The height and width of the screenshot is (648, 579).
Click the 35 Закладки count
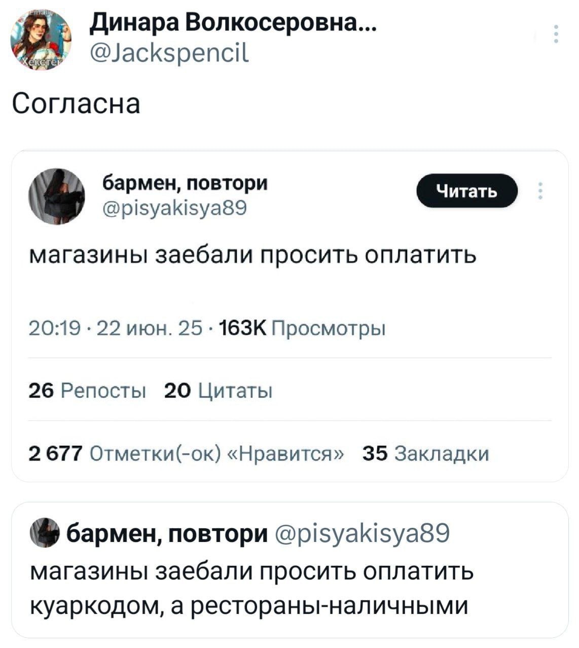click(x=426, y=453)
